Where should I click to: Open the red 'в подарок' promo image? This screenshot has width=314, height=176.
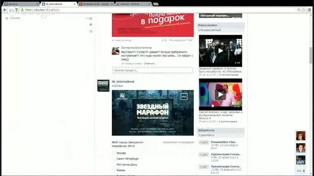click(x=153, y=25)
